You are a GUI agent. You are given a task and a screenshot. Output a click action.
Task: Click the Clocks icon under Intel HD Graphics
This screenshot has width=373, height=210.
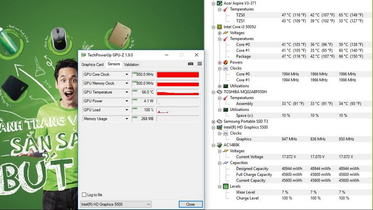pyautogui.click(x=225, y=133)
